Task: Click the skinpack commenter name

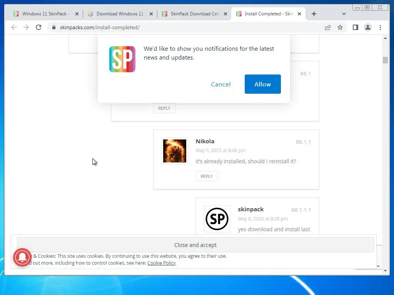Action: [x=251, y=209]
